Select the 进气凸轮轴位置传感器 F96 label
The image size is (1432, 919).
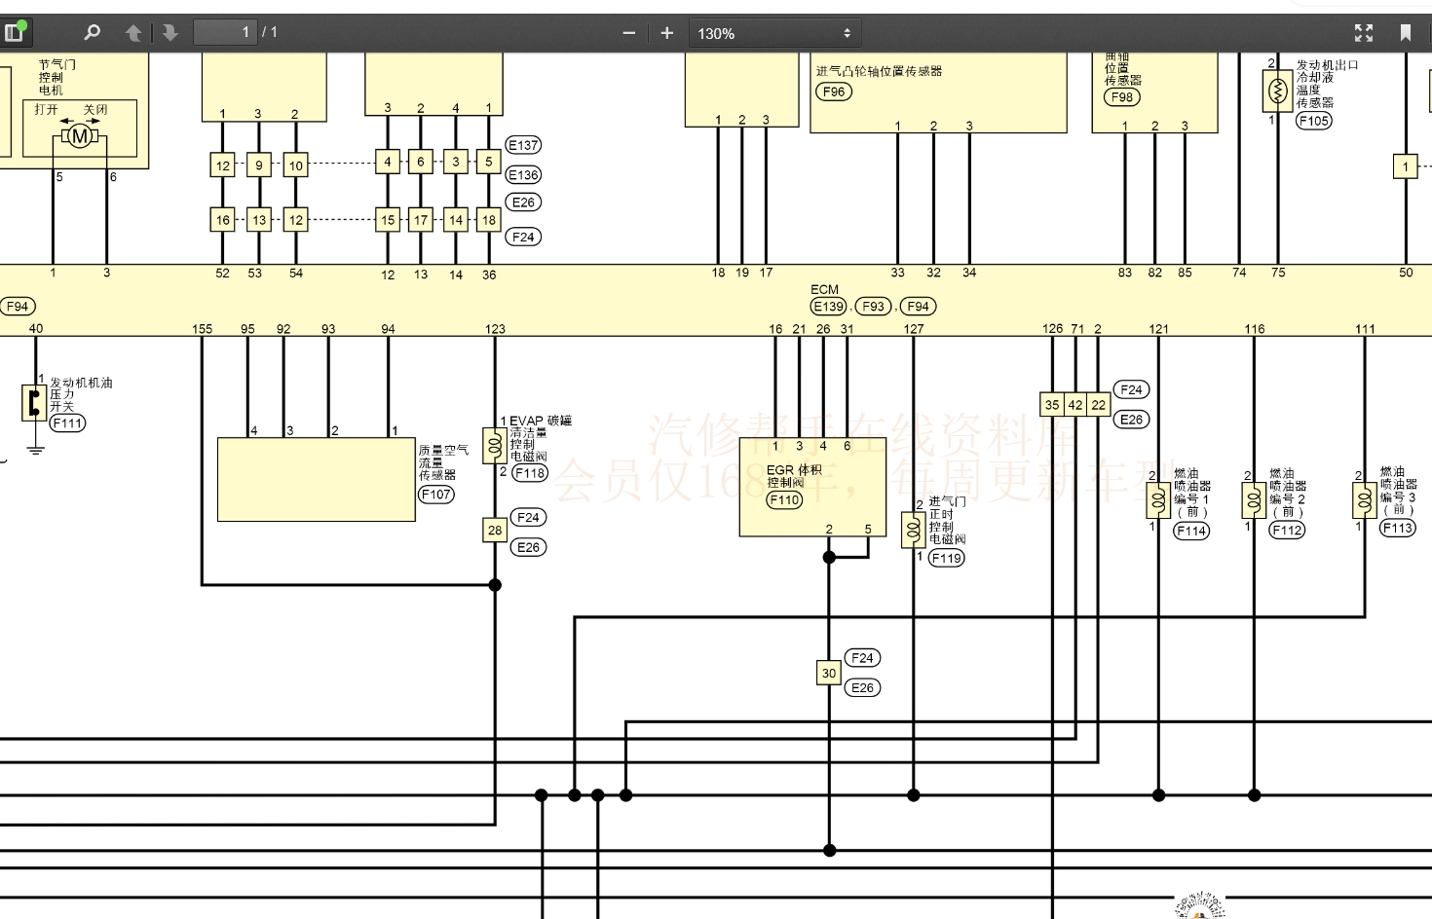click(834, 92)
